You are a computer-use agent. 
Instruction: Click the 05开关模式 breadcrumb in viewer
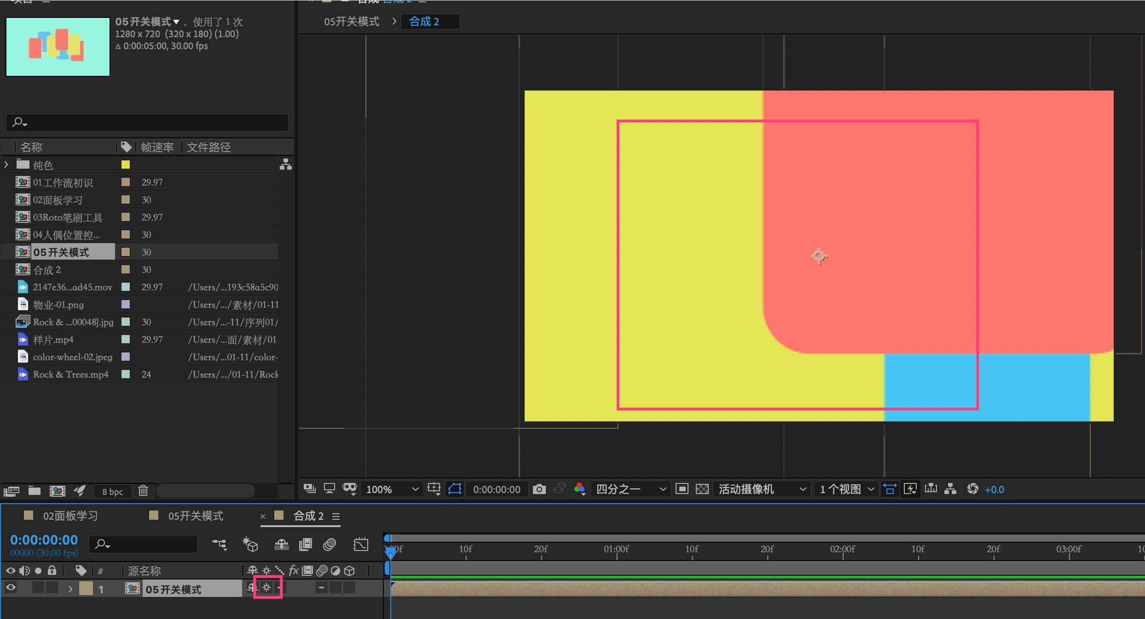pyautogui.click(x=351, y=22)
